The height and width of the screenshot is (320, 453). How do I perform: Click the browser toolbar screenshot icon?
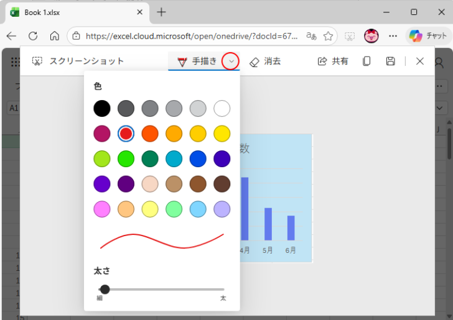(x=350, y=36)
